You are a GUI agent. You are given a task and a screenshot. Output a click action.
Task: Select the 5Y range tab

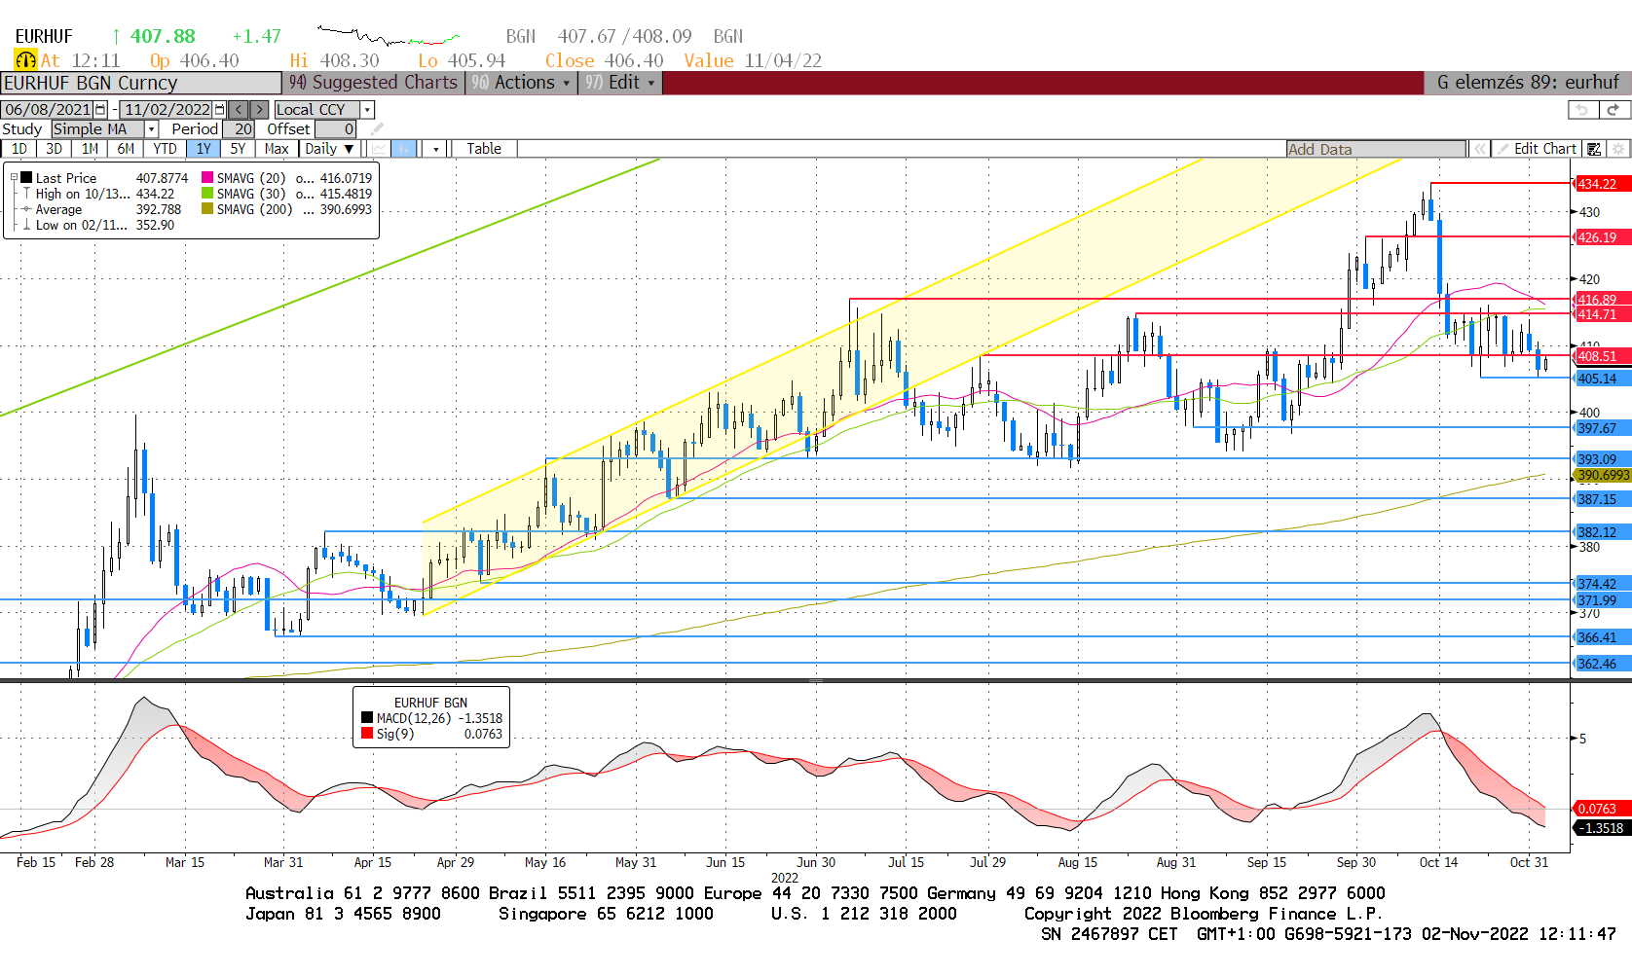click(238, 149)
